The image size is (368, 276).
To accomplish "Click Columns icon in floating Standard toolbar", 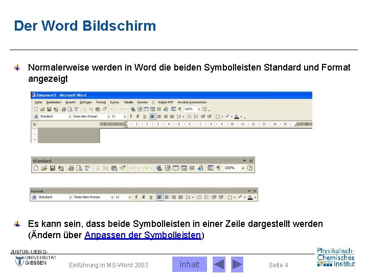I will click(192, 168).
